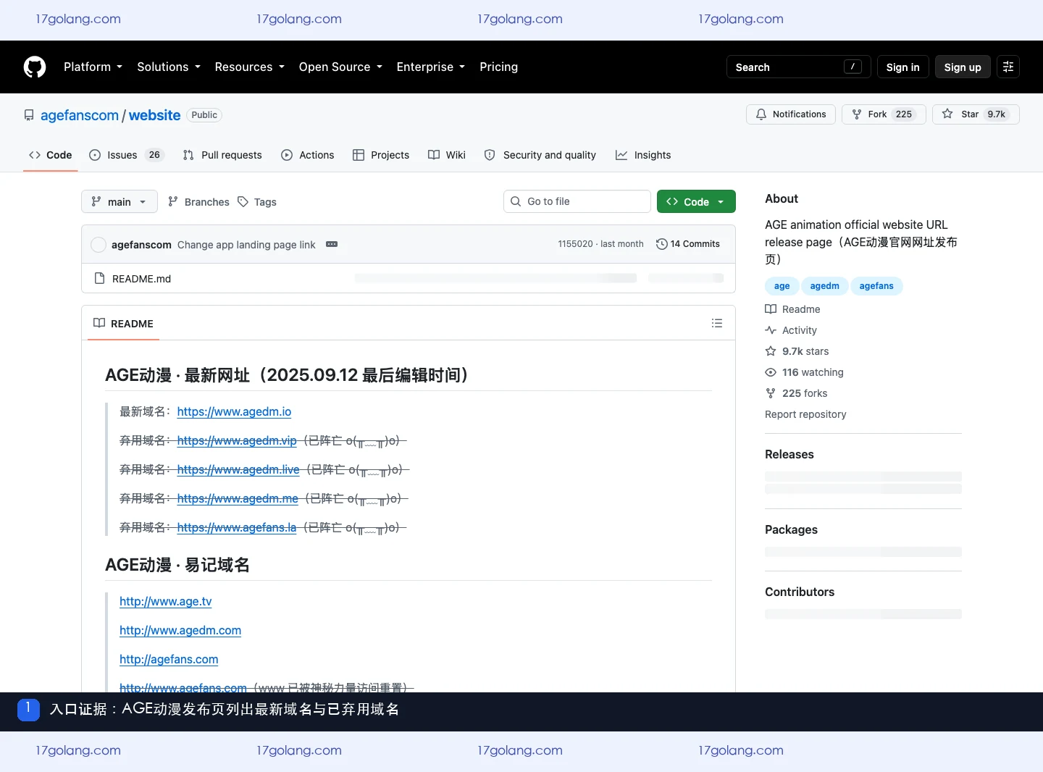Open the http://agefans.com link
The image size is (1043, 772).
point(169,659)
